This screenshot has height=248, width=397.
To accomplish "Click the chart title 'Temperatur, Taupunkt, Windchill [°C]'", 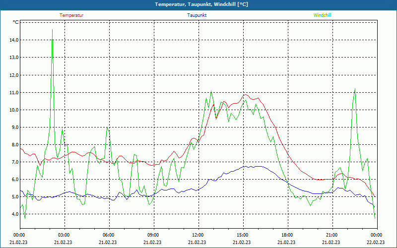I will click(x=201, y=4).
